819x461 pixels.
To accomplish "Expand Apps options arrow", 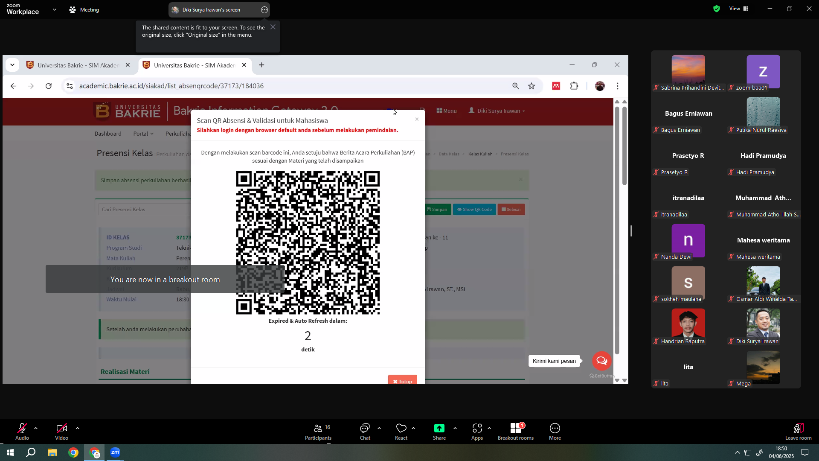I will 489,428.
